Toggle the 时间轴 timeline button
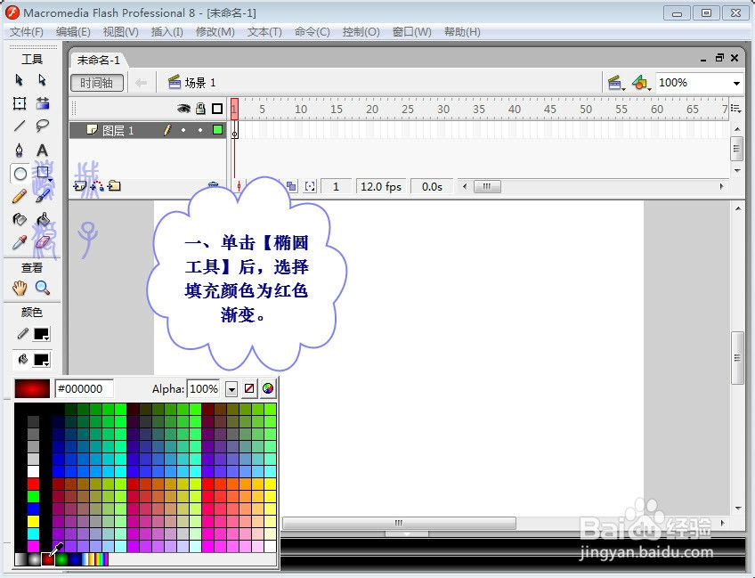755x578 pixels. pos(97,82)
